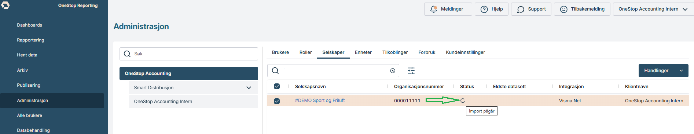Go to Dashboards in sidebar
The height and width of the screenshot is (134, 694).
click(29, 25)
